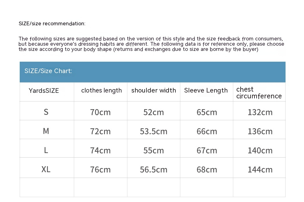Click the chest circumference column header

pos(259,93)
